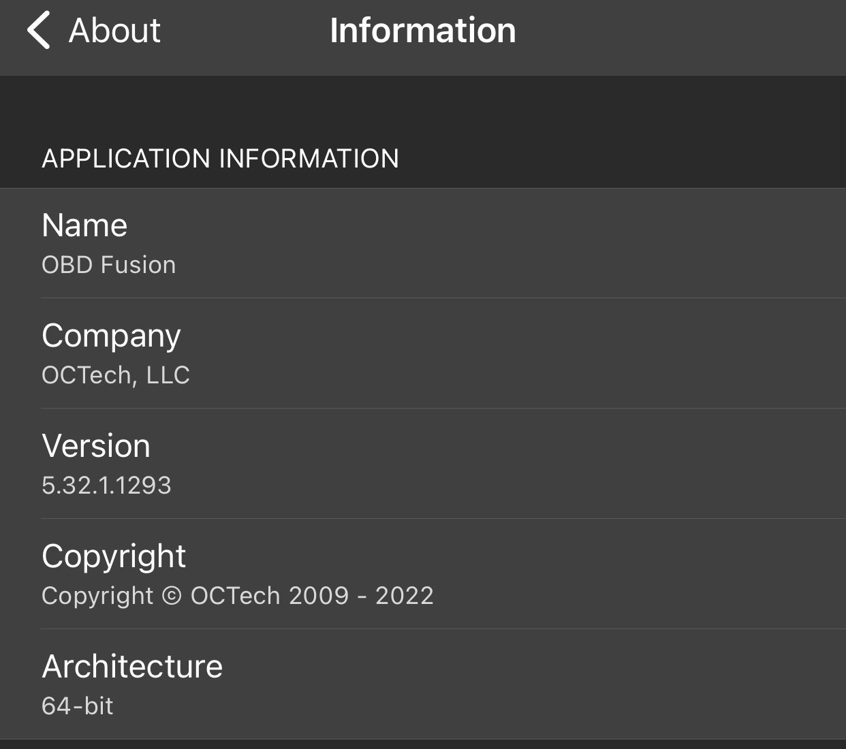Select the OCTech, LLC company value
Image resolution: width=846 pixels, height=749 pixels.
[x=116, y=375]
